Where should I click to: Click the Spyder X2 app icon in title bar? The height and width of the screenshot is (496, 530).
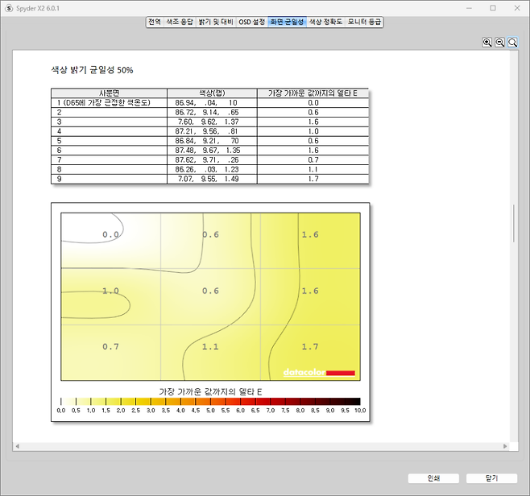pos(8,7)
